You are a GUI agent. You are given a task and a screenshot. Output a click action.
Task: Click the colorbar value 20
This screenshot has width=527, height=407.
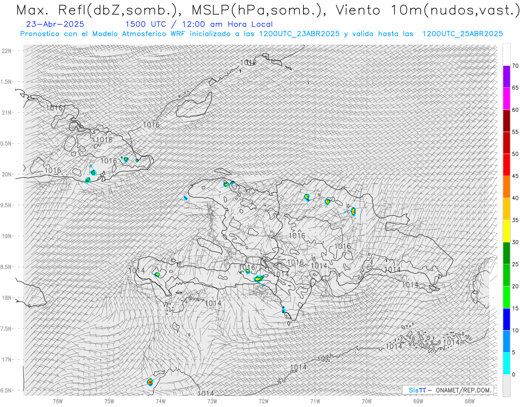516,286
